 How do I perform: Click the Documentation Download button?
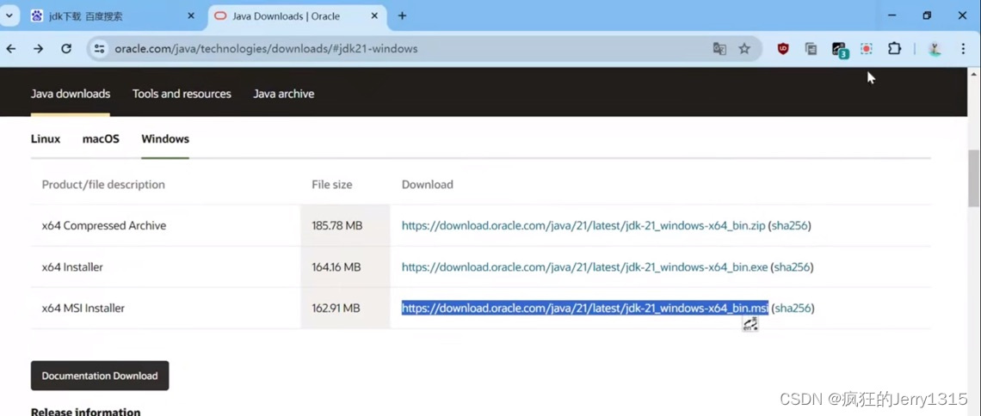(100, 376)
